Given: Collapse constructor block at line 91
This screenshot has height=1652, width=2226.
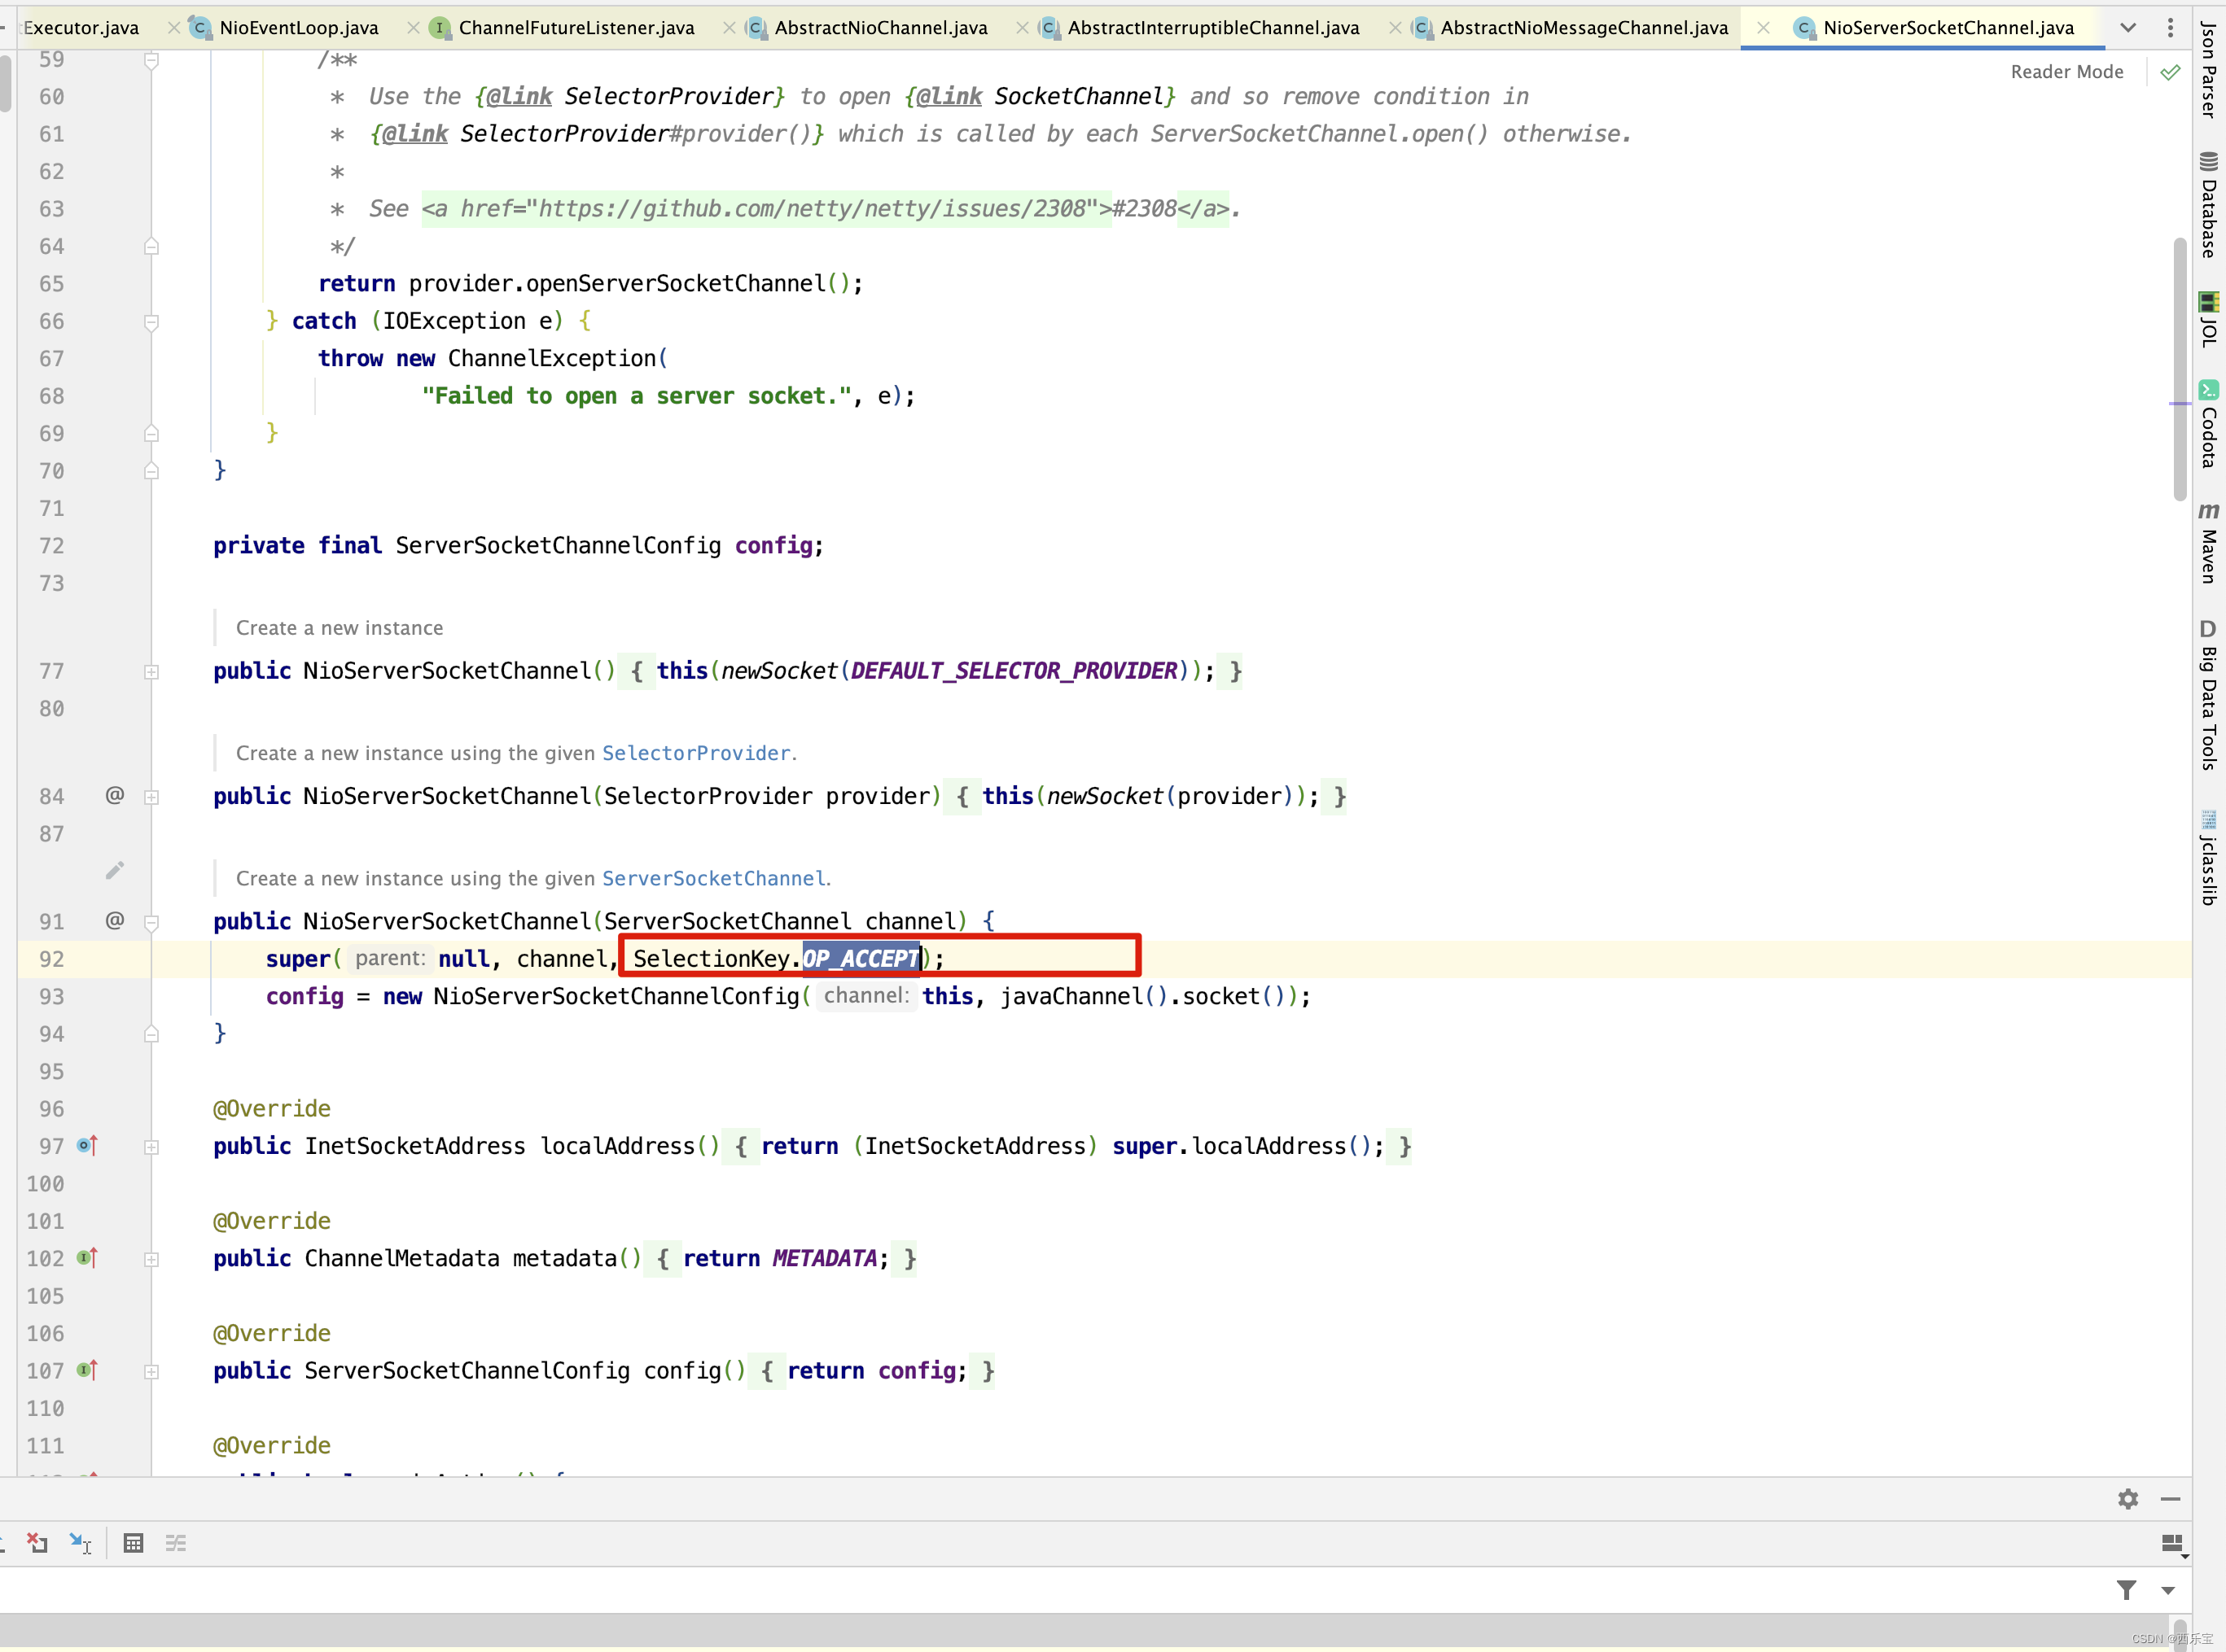Looking at the screenshot, I should coord(151,922).
